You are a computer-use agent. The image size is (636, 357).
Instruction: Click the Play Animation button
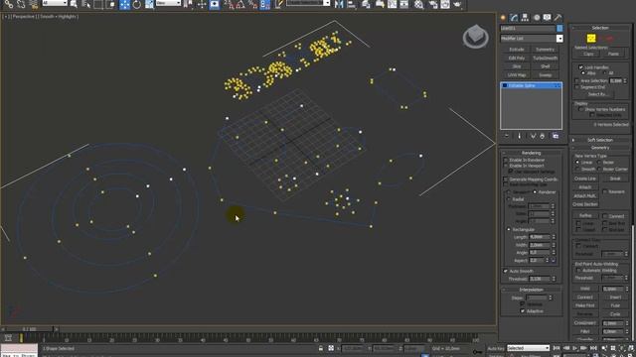[x=574, y=348]
